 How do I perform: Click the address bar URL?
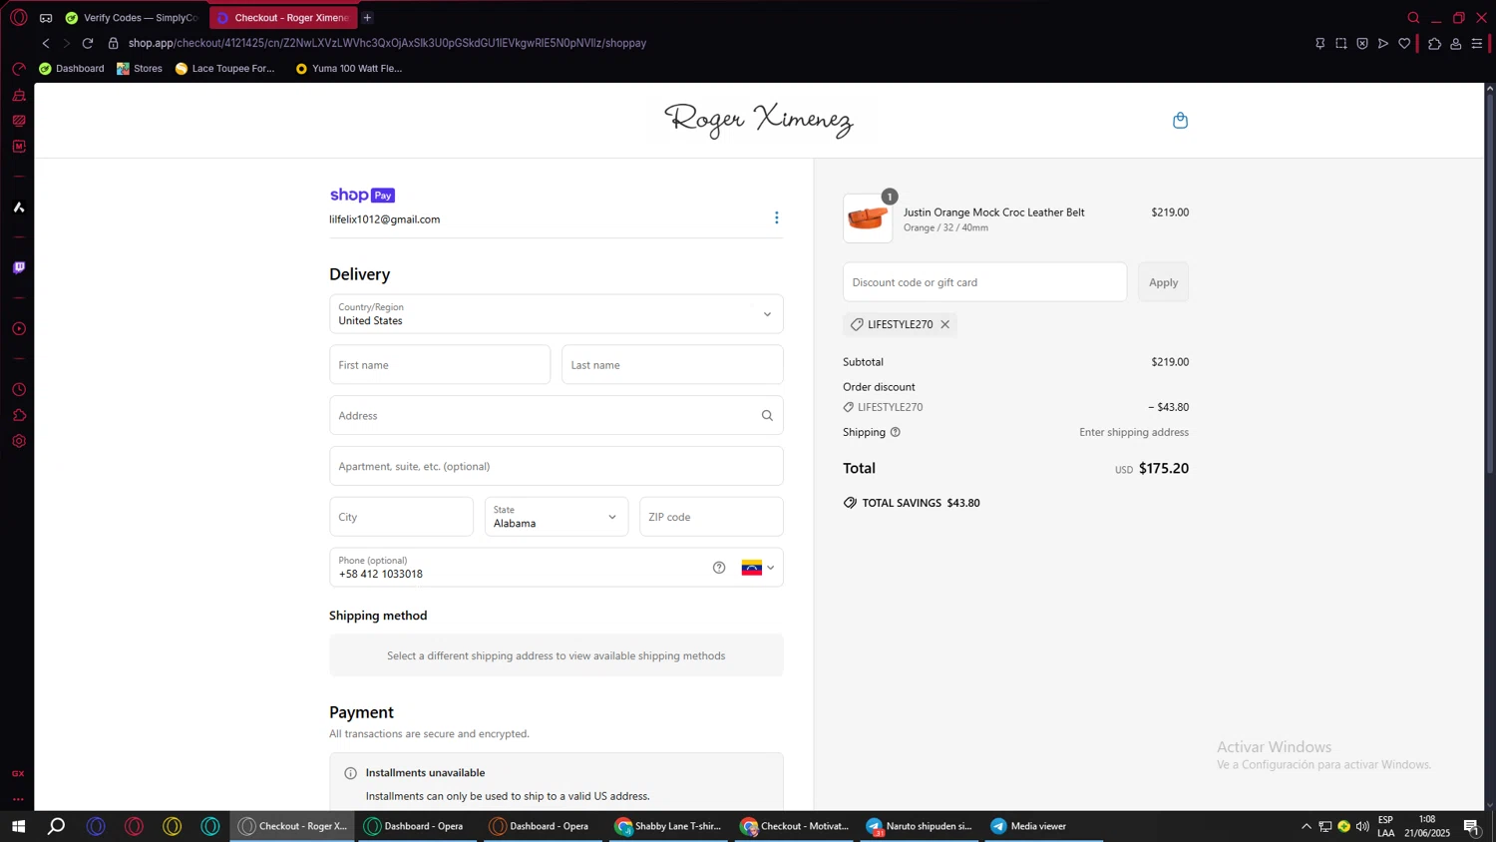[x=387, y=43]
